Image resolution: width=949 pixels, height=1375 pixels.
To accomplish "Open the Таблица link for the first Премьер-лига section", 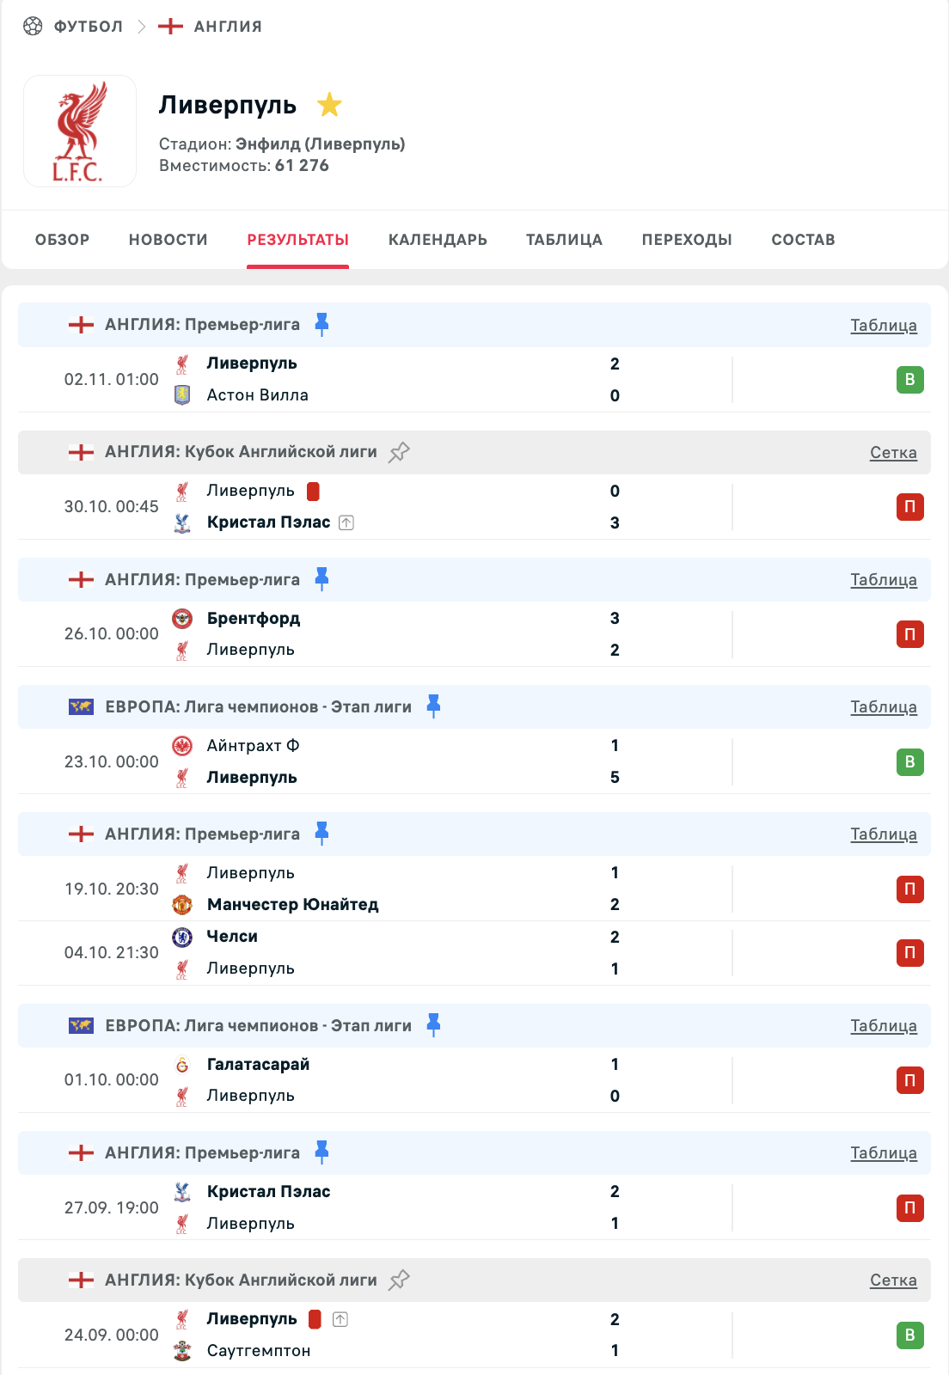I will coord(883,326).
